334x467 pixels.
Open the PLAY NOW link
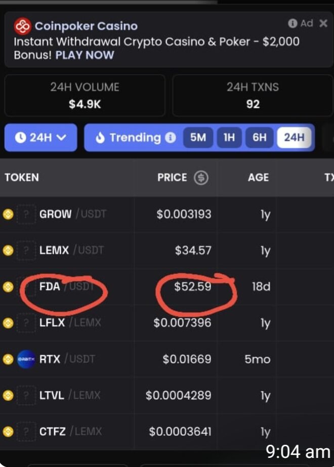coord(85,55)
